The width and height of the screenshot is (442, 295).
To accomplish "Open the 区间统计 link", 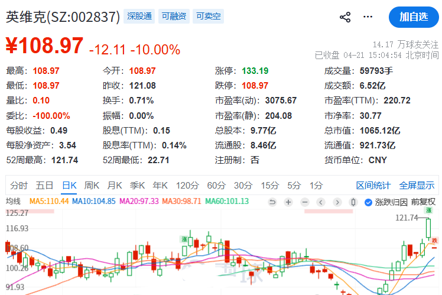I will click(x=373, y=186).
